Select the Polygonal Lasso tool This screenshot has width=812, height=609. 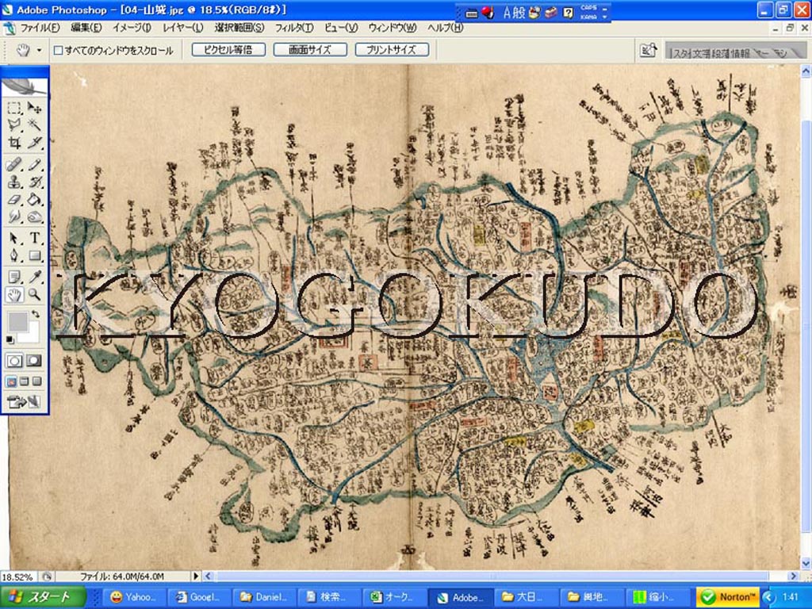[x=14, y=124]
